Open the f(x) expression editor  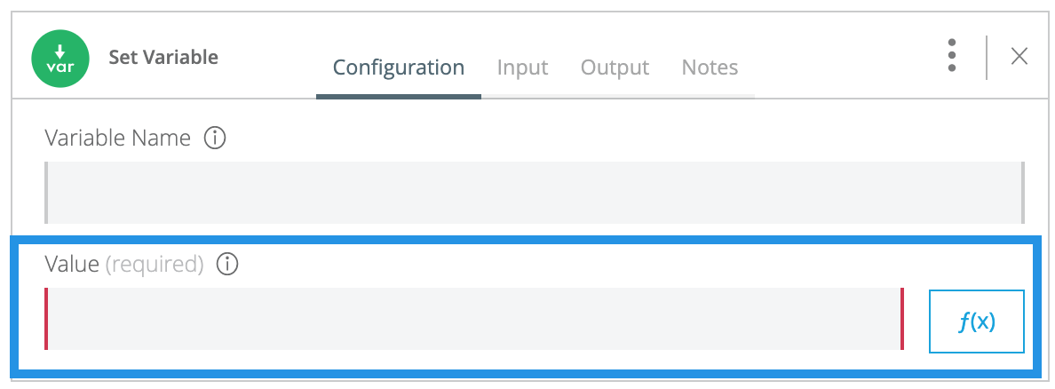[x=976, y=322]
